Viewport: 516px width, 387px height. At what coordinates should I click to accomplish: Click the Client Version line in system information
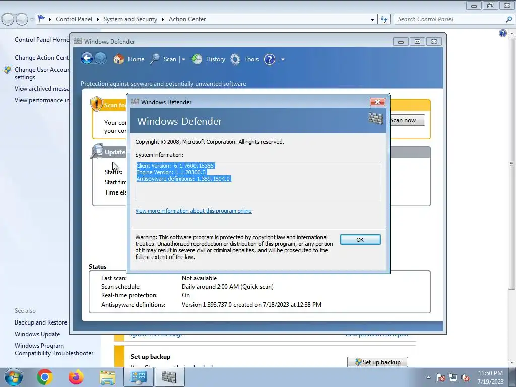175,166
